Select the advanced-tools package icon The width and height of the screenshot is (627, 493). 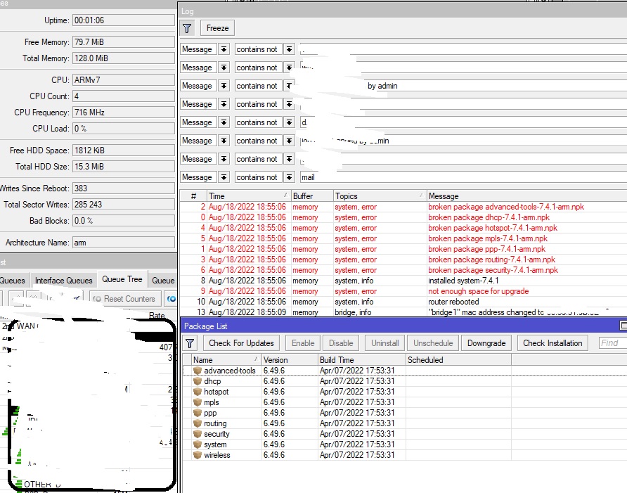[197, 371]
